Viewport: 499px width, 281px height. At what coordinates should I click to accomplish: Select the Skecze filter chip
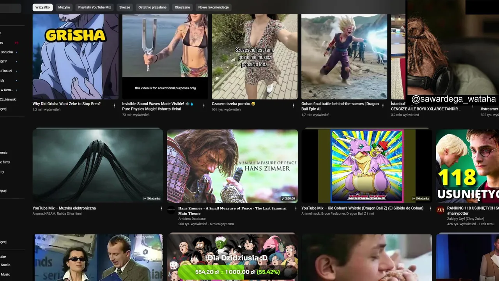(125, 7)
